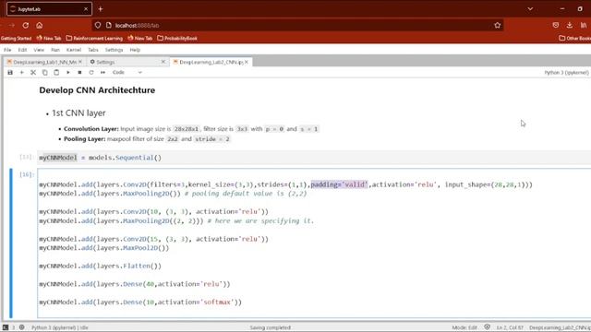
Task: Open the Tabs menu
Action: [93, 50]
